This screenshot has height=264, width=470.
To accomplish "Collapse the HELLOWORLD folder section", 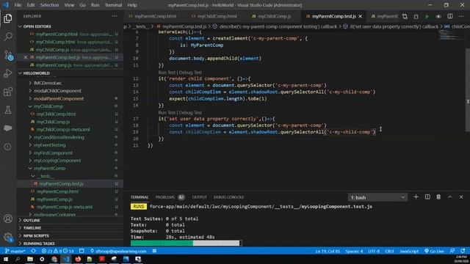I will (36, 73).
